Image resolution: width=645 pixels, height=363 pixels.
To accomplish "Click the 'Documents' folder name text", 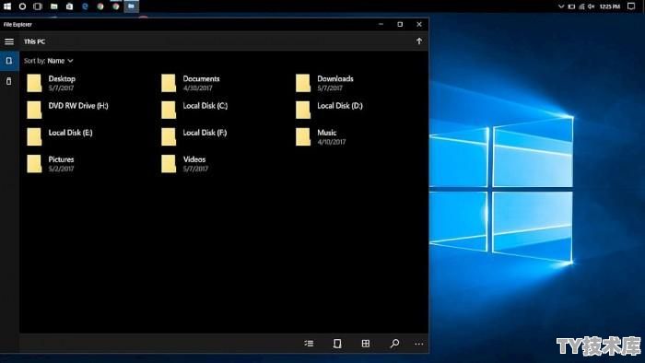I will (x=201, y=78).
